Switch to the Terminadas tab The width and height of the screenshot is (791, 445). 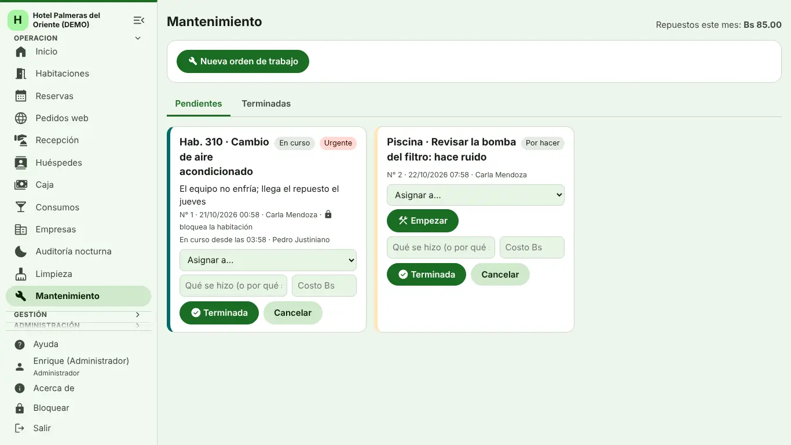266,104
